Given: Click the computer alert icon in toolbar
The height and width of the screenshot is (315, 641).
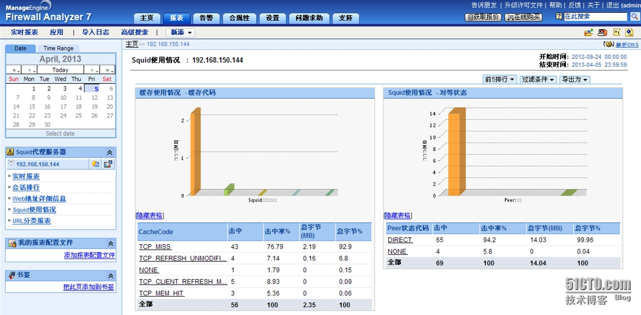Looking at the screenshot, I should pos(602,32).
